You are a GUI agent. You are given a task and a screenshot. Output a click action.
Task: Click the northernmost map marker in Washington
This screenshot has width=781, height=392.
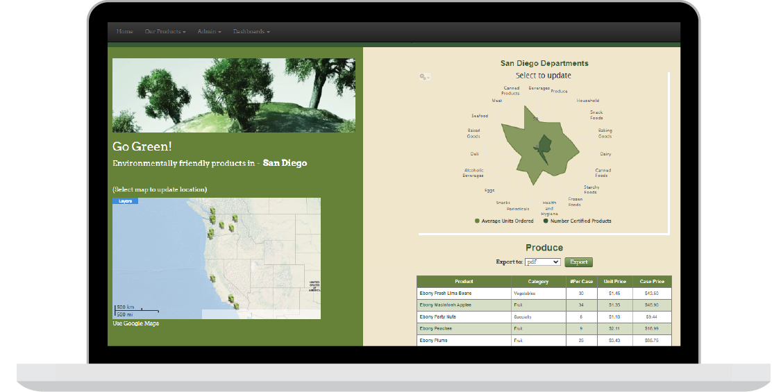pyautogui.click(x=212, y=211)
